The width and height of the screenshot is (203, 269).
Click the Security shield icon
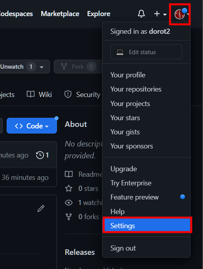click(68, 94)
